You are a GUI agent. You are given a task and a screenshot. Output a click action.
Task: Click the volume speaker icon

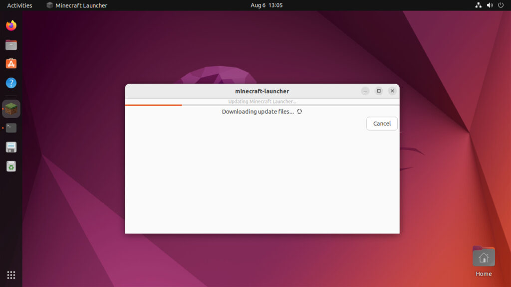point(490,5)
